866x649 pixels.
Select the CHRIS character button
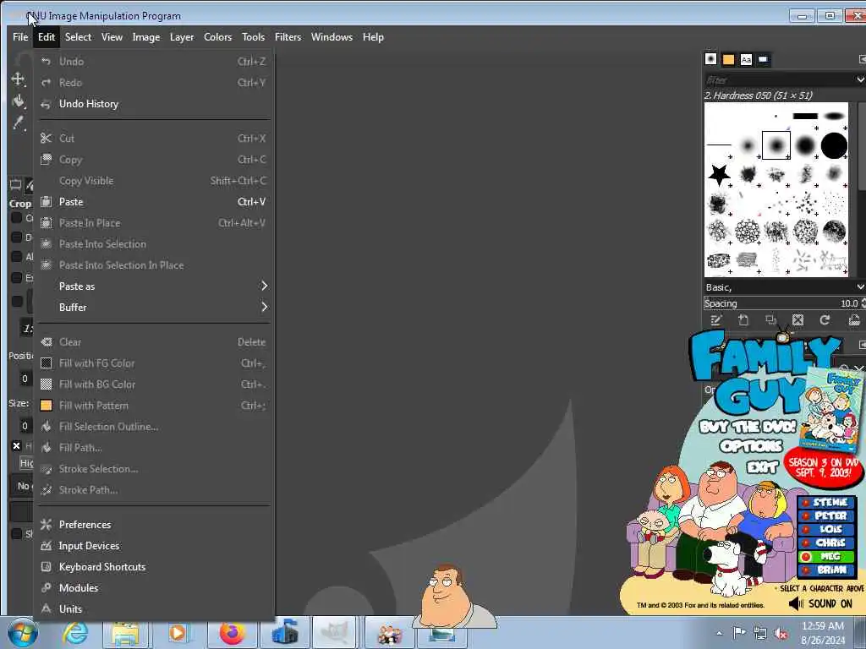coord(827,543)
